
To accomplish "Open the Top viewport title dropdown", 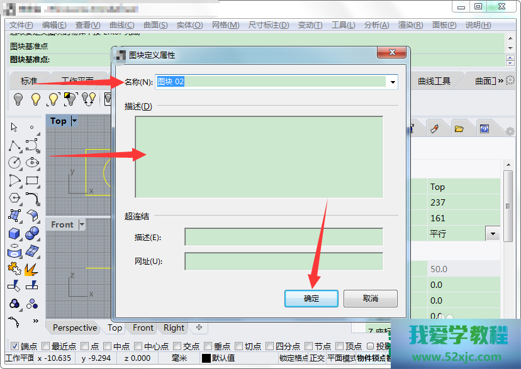I will (75, 121).
